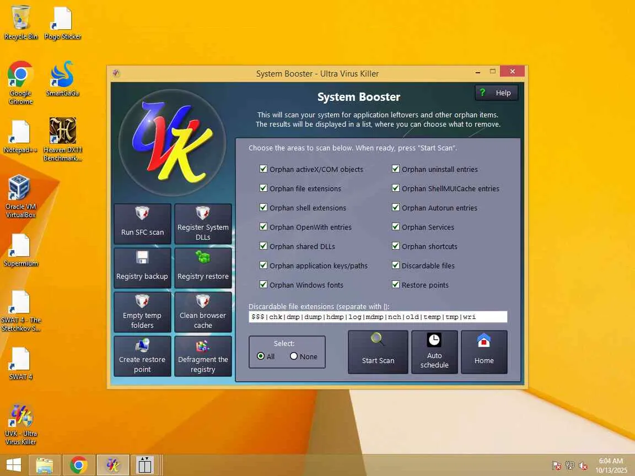Create restore point tile

[143, 356]
